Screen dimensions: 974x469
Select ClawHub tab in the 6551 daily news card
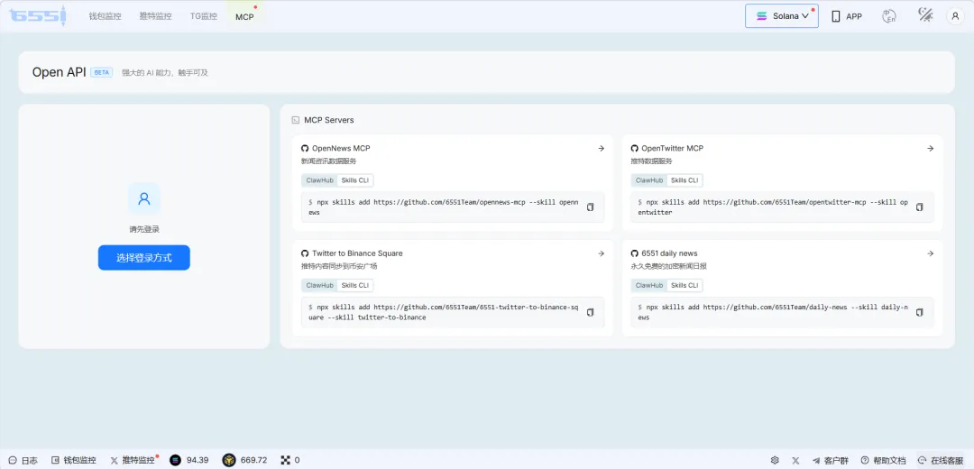tap(649, 286)
